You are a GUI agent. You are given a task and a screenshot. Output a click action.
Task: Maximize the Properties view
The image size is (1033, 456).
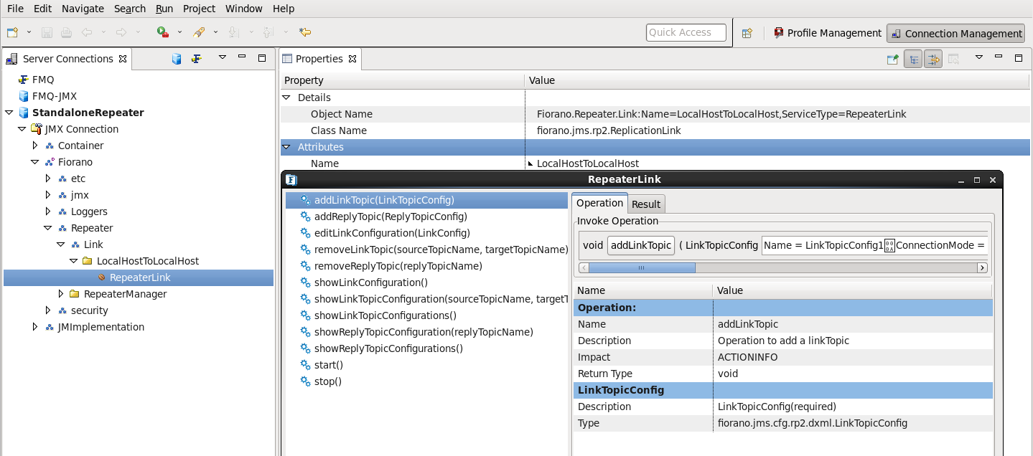(1018, 58)
